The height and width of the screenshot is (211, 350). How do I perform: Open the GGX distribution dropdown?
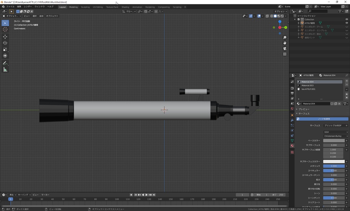[336, 132]
